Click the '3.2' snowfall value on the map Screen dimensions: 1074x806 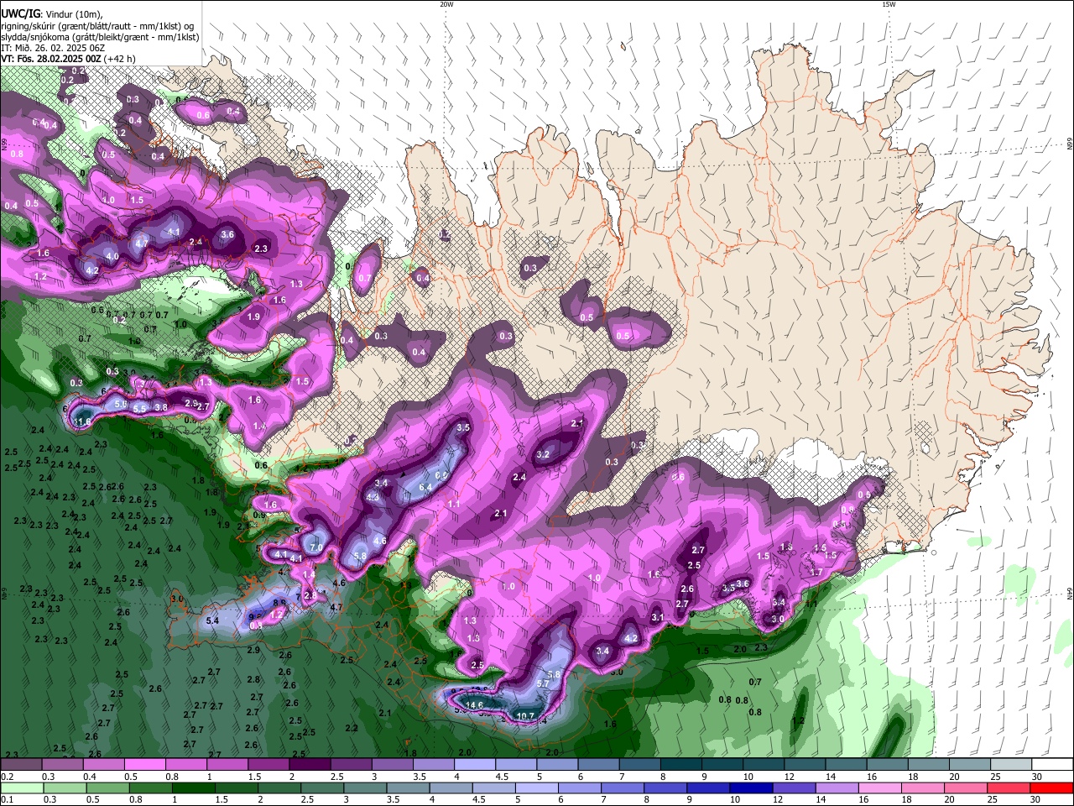543,455
